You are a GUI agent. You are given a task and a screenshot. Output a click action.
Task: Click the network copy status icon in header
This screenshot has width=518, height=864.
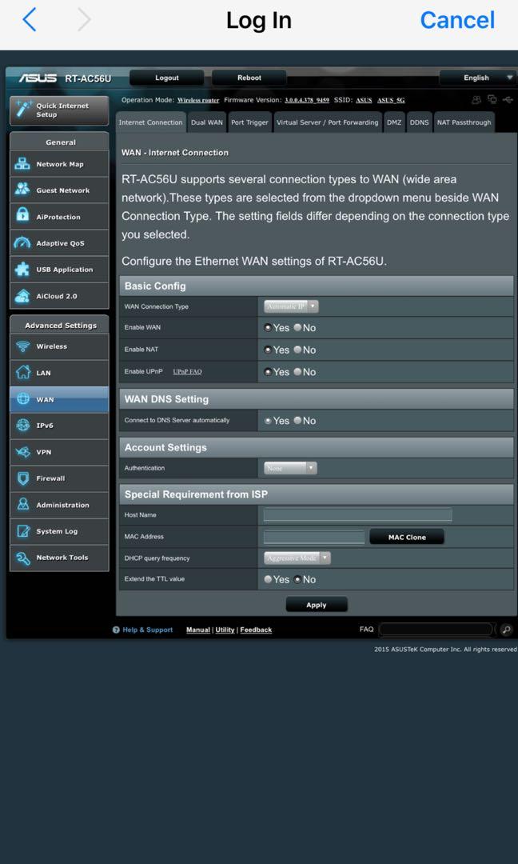492,100
